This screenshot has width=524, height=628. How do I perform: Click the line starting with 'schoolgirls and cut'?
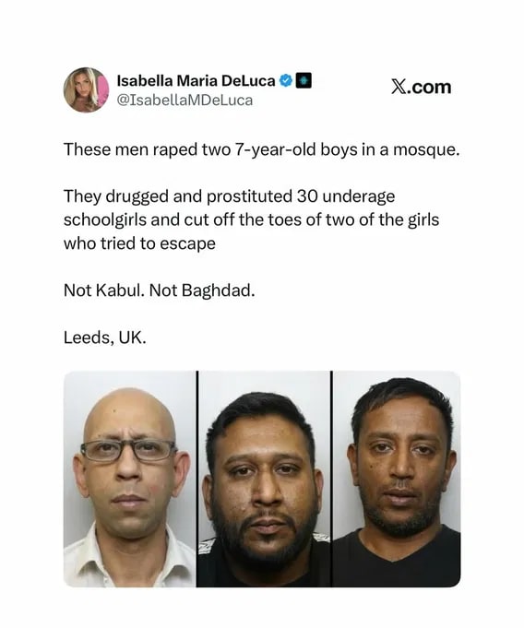(251, 219)
